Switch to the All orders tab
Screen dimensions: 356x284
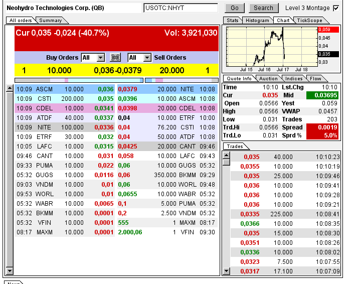tap(21, 20)
